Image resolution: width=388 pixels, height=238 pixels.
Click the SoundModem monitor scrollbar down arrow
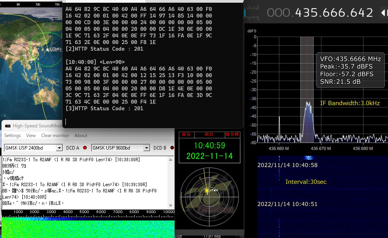tap(171, 206)
